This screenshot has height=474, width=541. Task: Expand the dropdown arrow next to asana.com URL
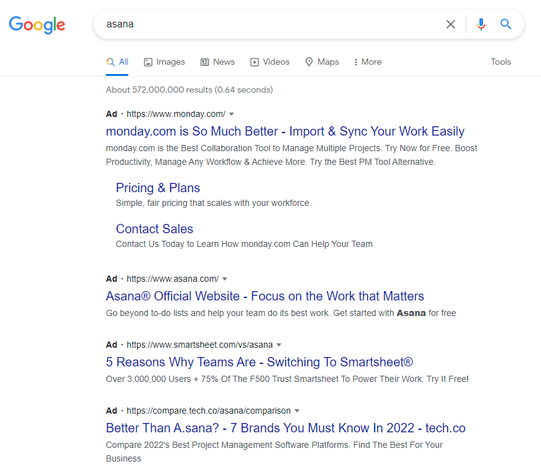point(225,279)
